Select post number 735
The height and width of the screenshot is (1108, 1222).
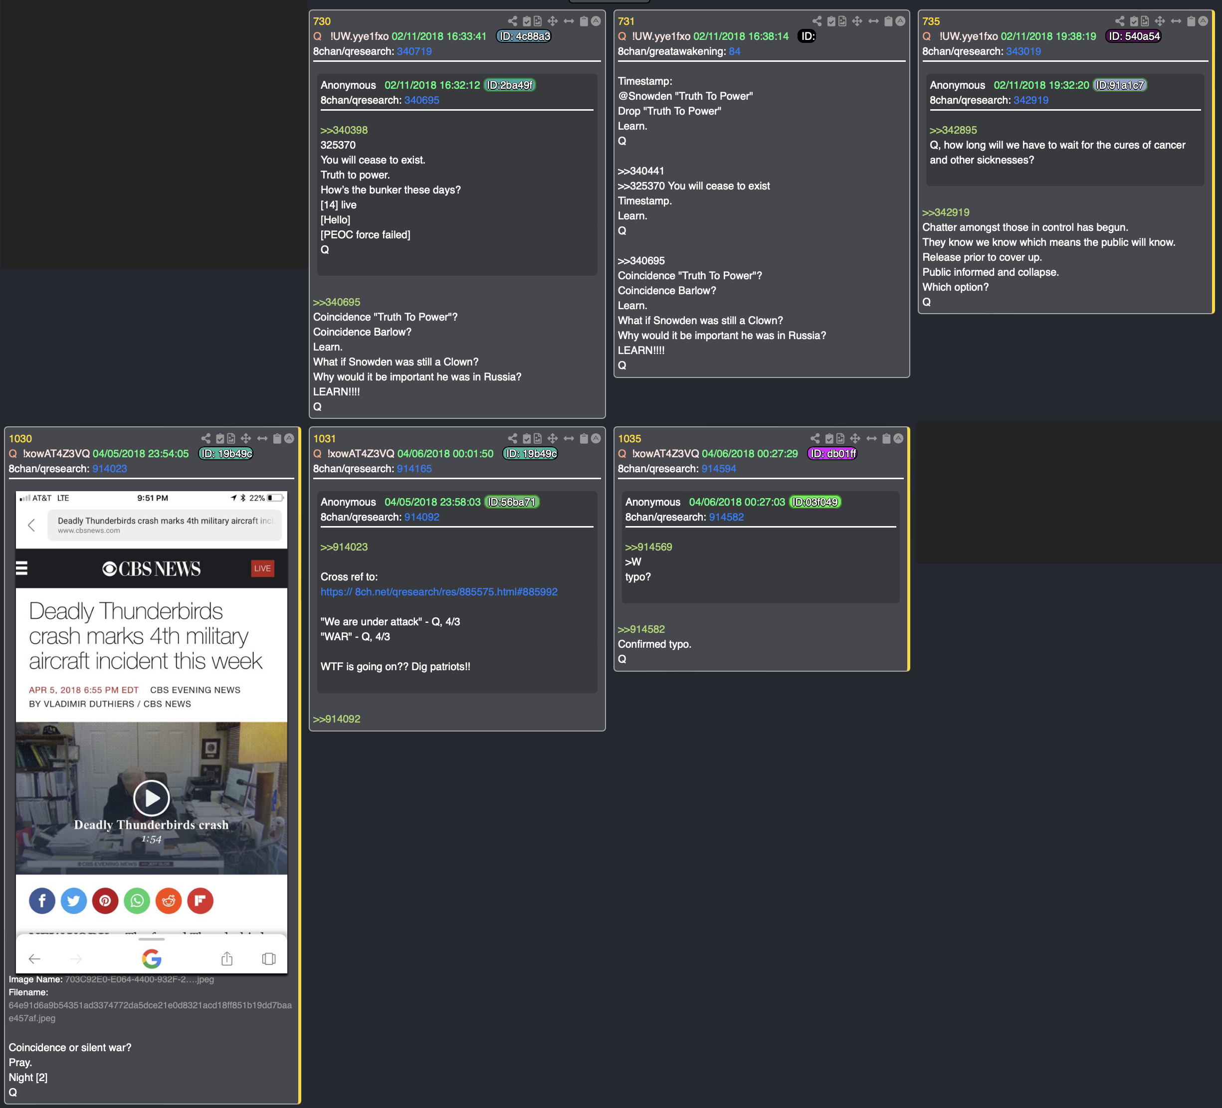point(931,21)
